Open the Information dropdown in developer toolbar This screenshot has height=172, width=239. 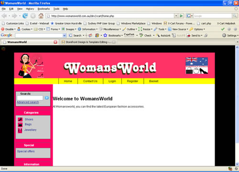(87, 29)
